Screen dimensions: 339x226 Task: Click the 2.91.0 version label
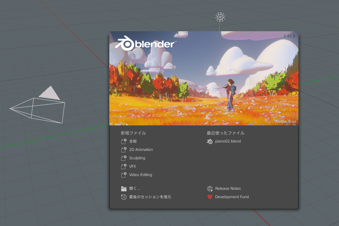click(x=289, y=36)
